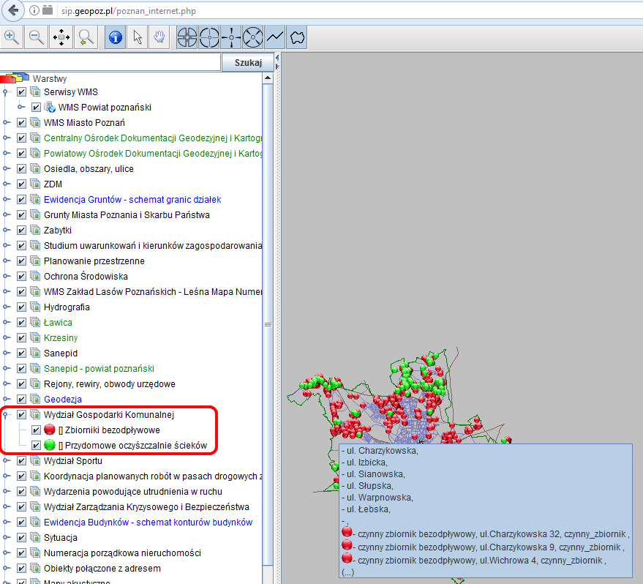Click the previous zoom view icon
Viewport: 643px width, 584px height.
86,37
